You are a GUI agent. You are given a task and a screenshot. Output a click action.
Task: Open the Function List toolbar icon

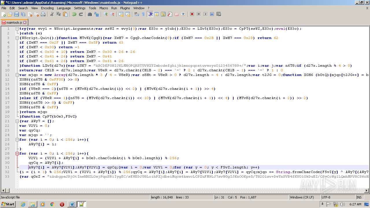[170, 14]
